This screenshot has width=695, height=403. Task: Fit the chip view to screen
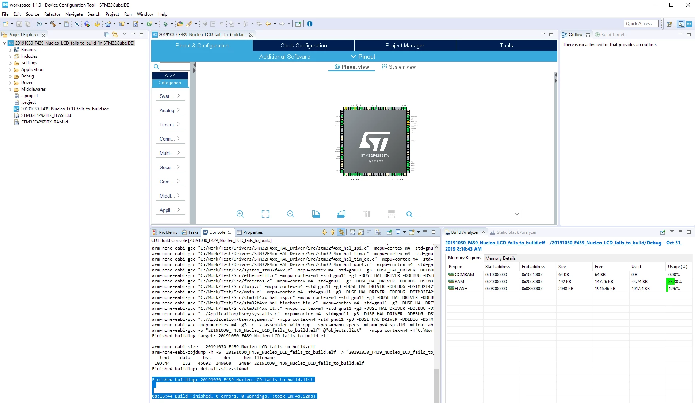point(266,214)
